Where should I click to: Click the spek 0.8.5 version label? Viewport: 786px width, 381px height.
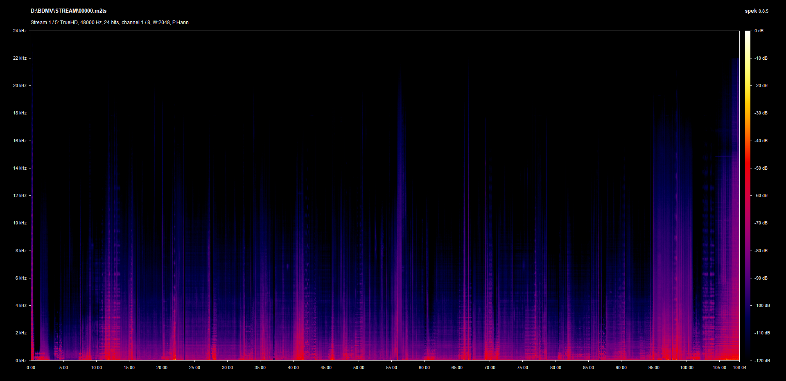(x=756, y=11)
